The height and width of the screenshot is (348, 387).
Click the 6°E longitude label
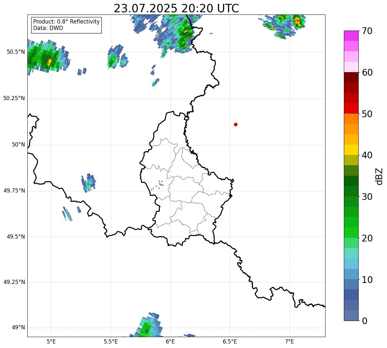coord(170,342)
